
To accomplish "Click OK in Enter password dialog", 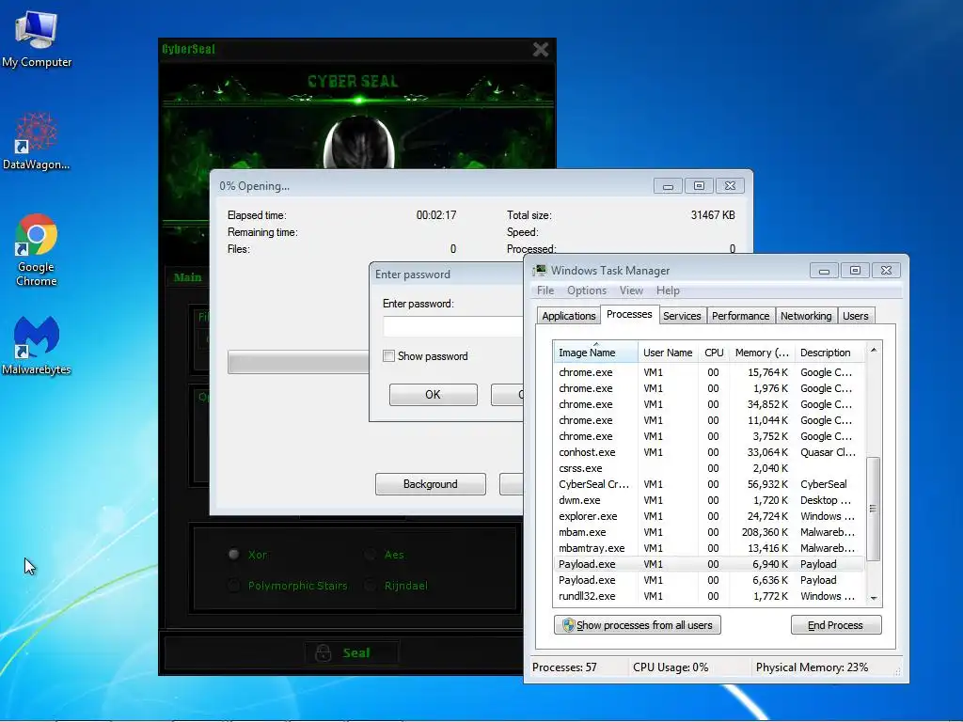I will 433,395.
